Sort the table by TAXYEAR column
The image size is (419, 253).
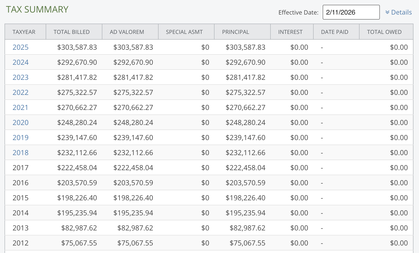click(24, 32)
